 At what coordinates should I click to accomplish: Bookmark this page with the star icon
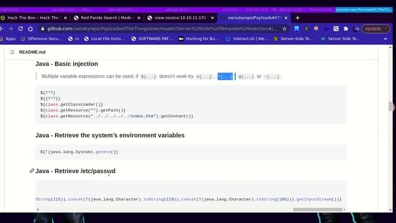click(285, 29)
